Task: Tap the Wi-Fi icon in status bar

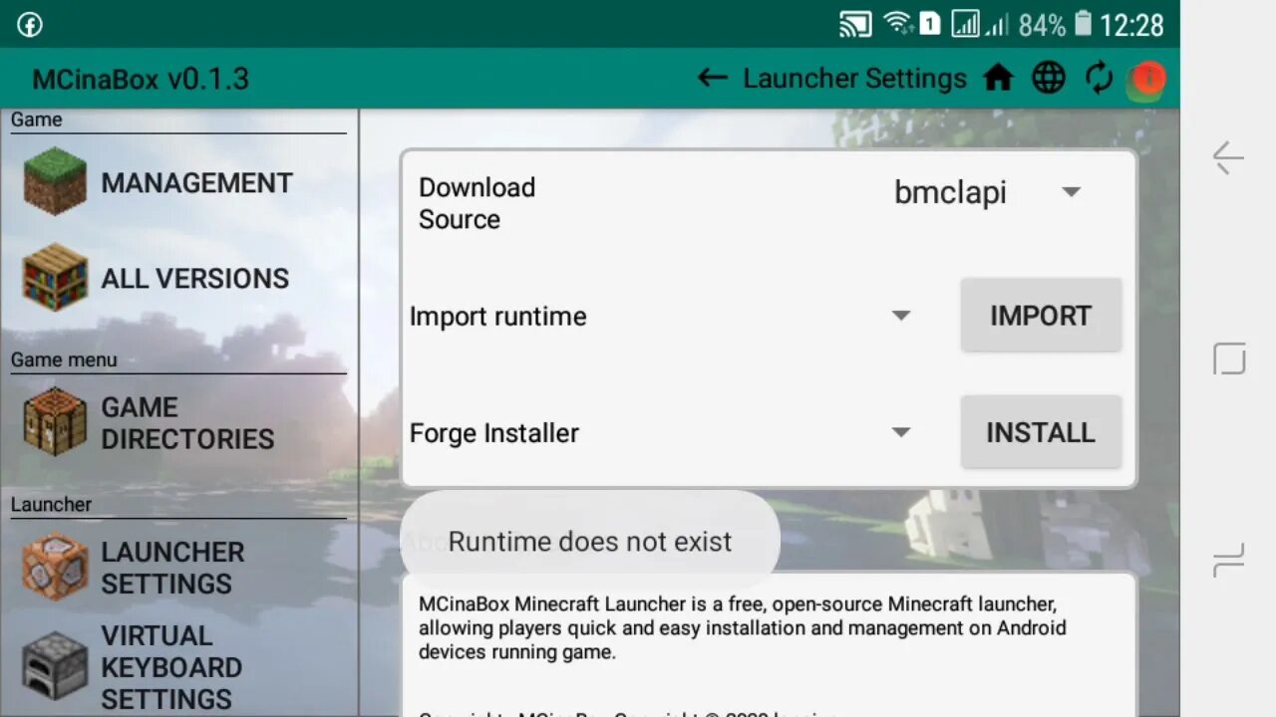Action: tap(897, 22)
